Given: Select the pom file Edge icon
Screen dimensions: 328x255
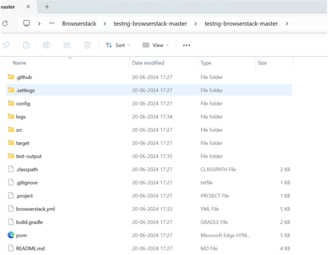Looking at the screenshot, I should [x=11, y=235].
